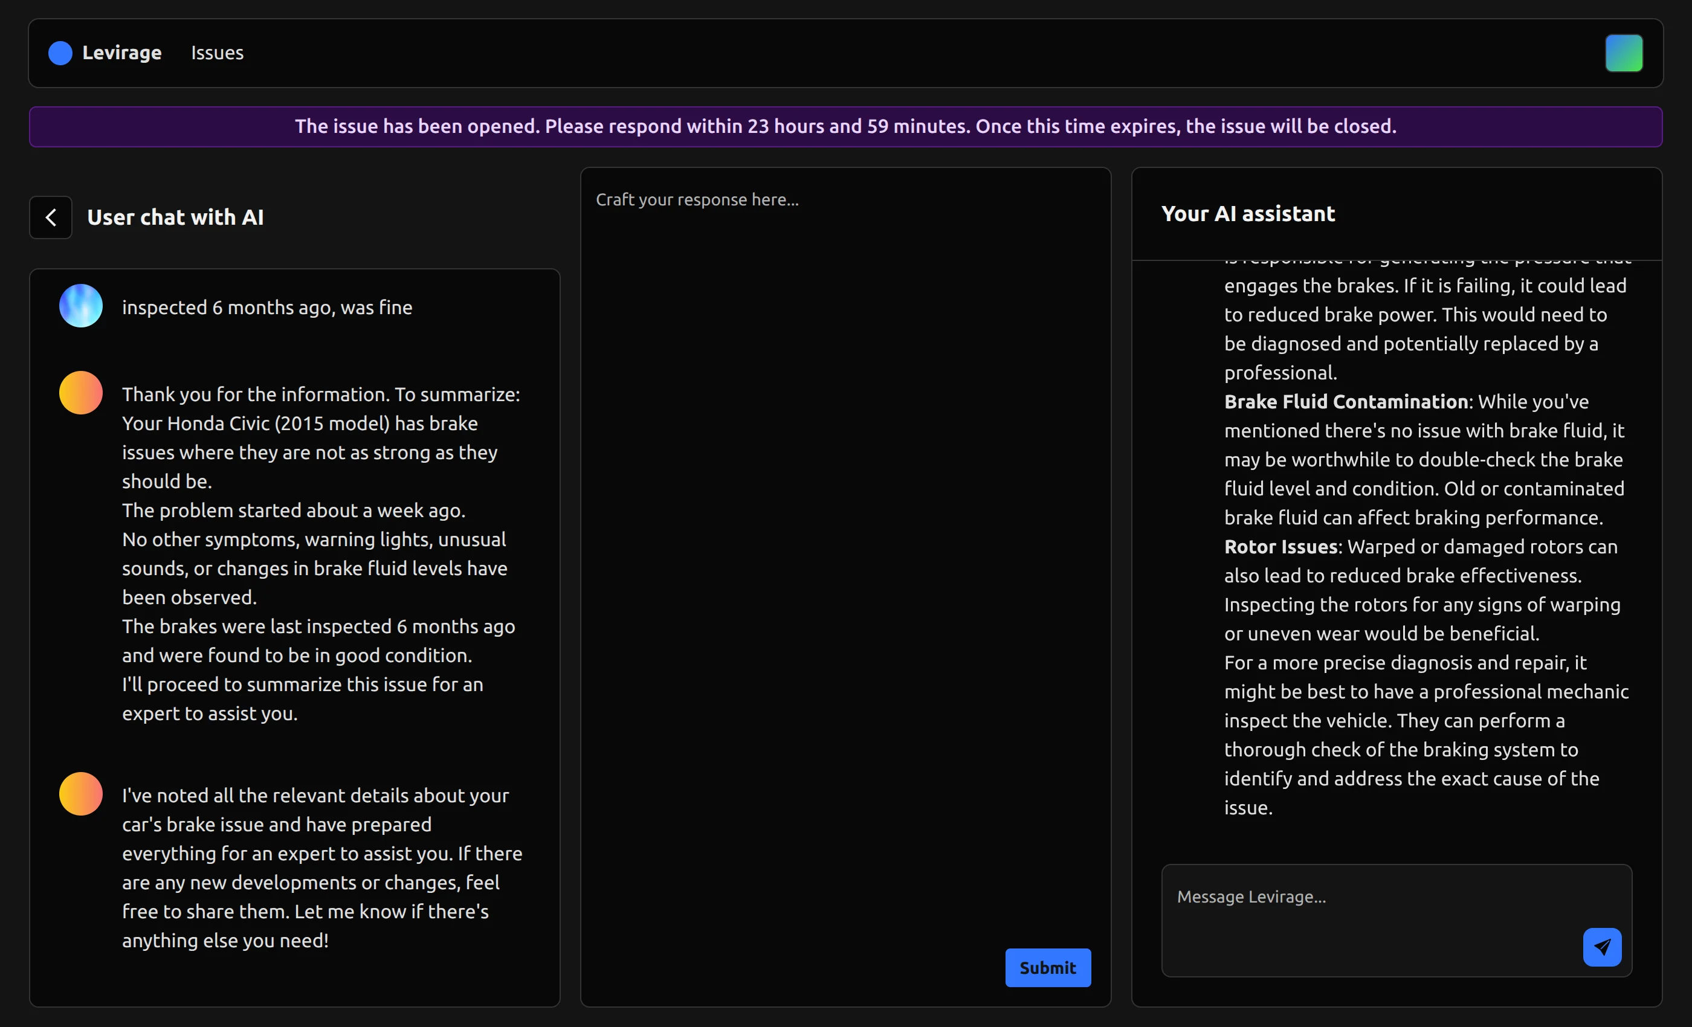Open the Issues menu item
Viewport: 1692px width, 1027px height.
click(x=217, y=53)
